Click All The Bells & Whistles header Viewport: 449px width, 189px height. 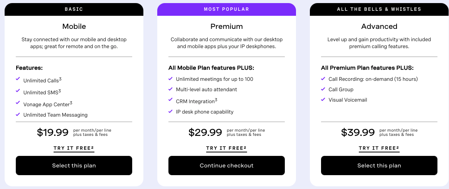point(379,9)
